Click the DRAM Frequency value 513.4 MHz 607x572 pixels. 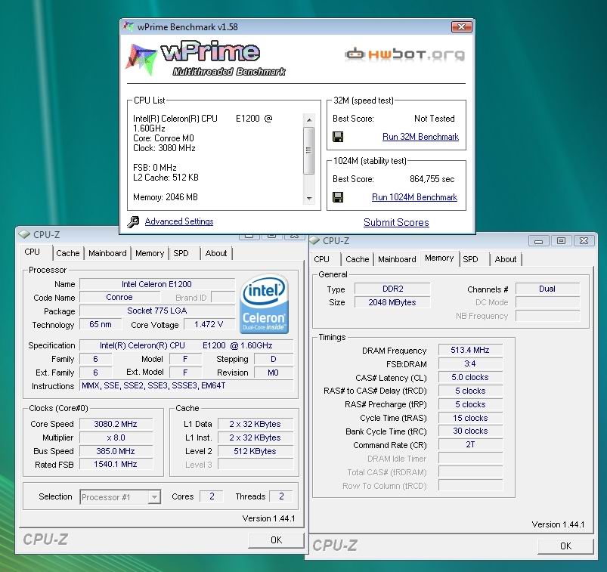(x=470, y=351)
